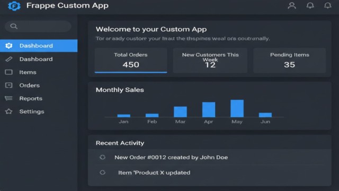Click the pencil icon beside second Dashboard
This screenshot has height=191, width=339.
(x=9, y=59)
